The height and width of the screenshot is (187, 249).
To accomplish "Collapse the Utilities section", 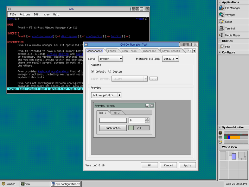I will (x=220, y=41).
